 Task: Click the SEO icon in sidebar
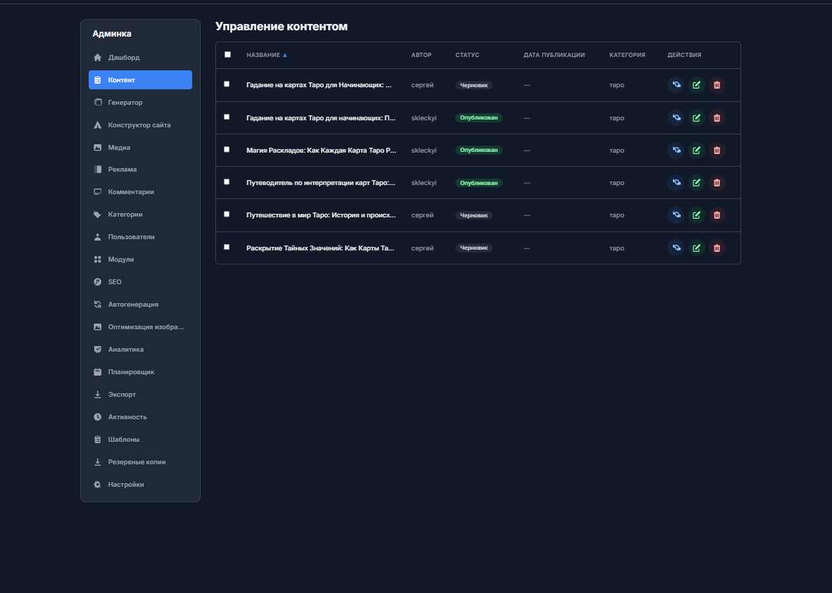coord(98,282)
